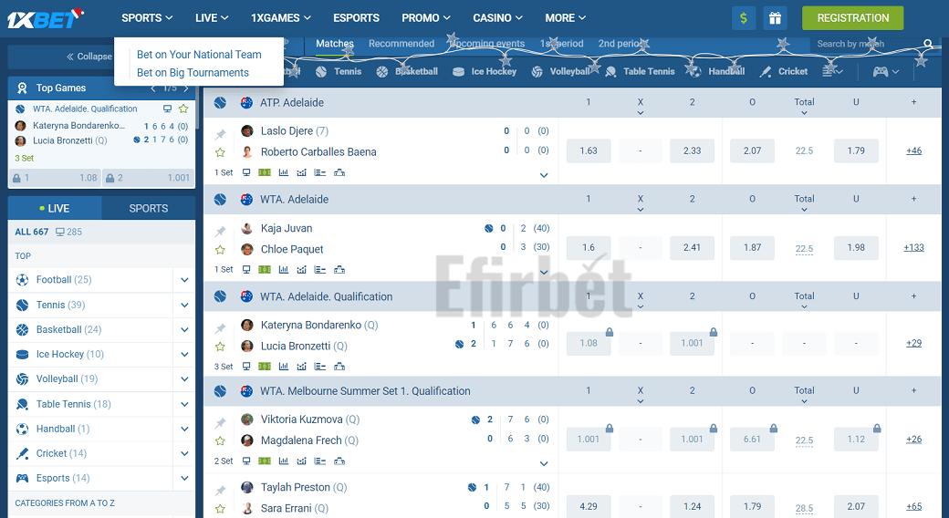Open +46 more markets link
The width and height of the screenshot is (949, 518).
(914, 150)
